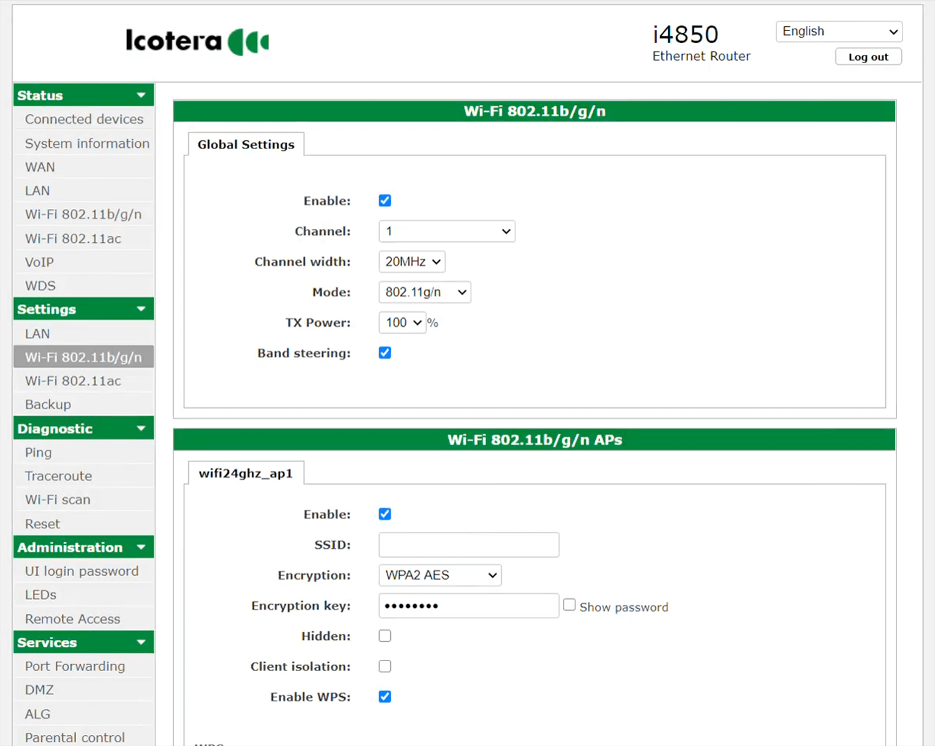This screenshot has width=935, height=746.
Task: Collapse the Settings section arrow
Action: [141, 309]
